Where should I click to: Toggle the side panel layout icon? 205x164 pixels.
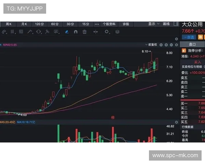pos(176,24)
